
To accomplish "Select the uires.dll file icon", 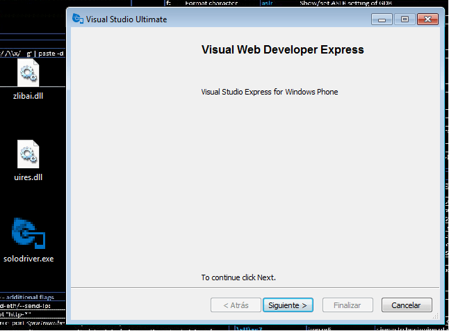I will click(28, 154).
